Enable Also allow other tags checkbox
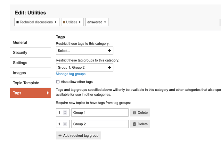This screenshot has width=221, height=143. pos(58,82)
